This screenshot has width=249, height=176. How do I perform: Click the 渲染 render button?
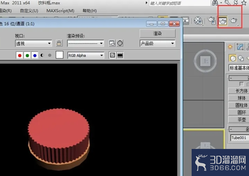point(158,34)
